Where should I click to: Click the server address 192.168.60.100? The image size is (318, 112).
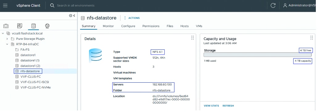162,85
